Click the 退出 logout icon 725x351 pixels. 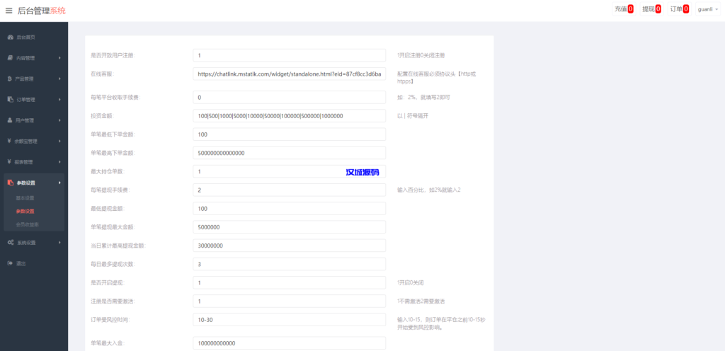point(10,263)
